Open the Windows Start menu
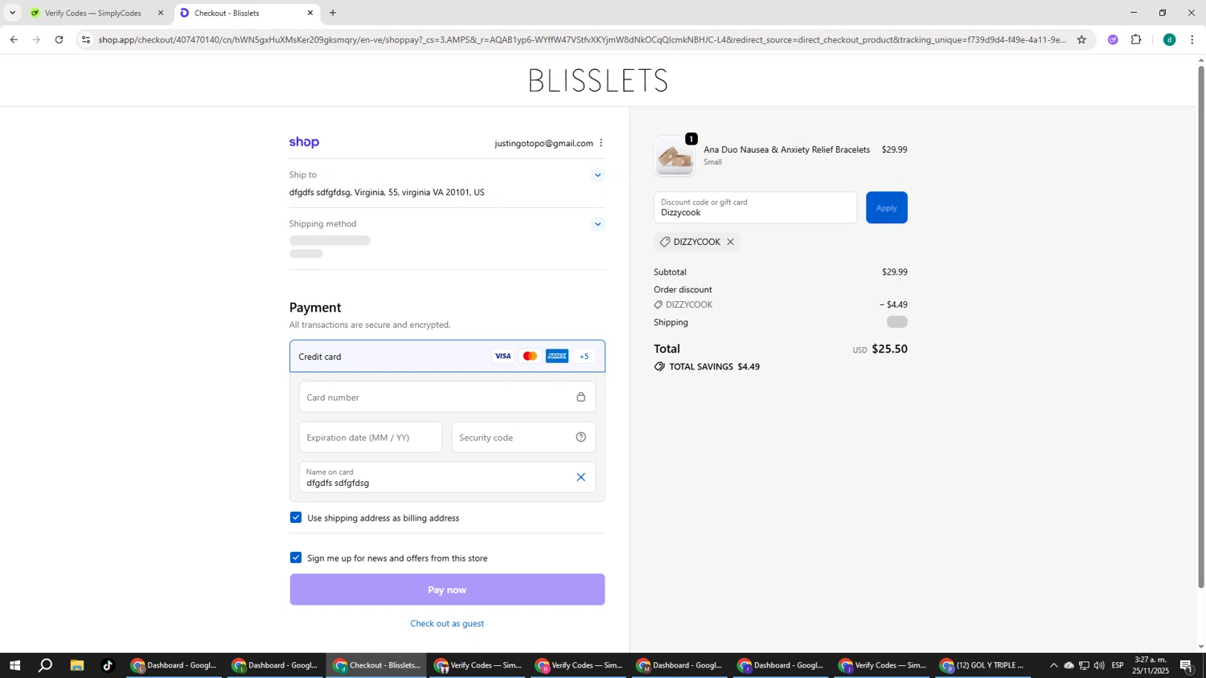The image size is (1206, 678). tap(14, 665)
